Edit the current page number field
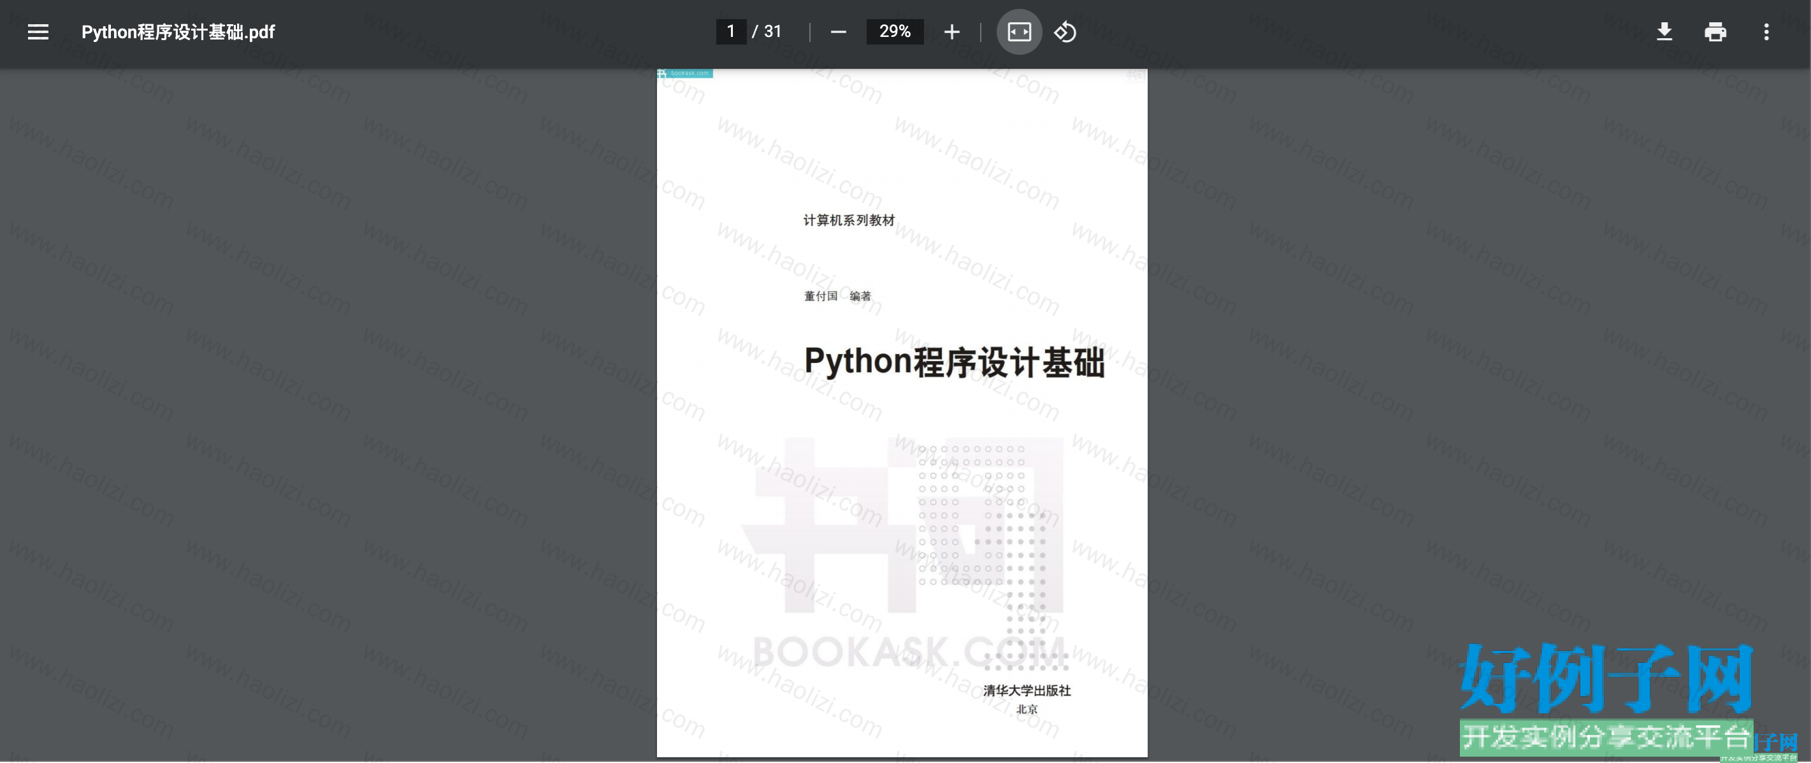1811x763 pixels. point(730,32)
